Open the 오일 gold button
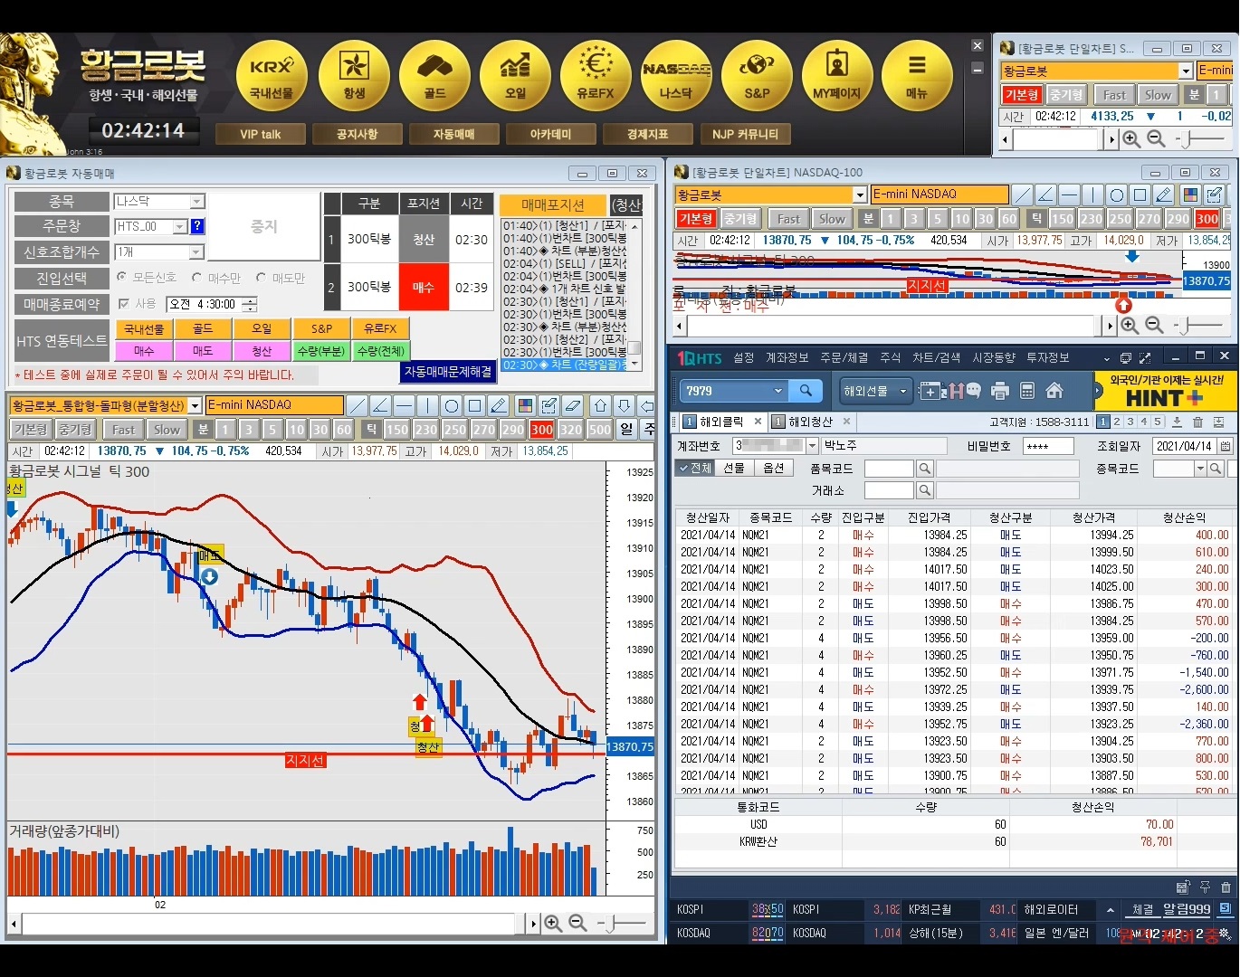The height and width of the screenshot is (977, 1240). [x=515, y=76]
